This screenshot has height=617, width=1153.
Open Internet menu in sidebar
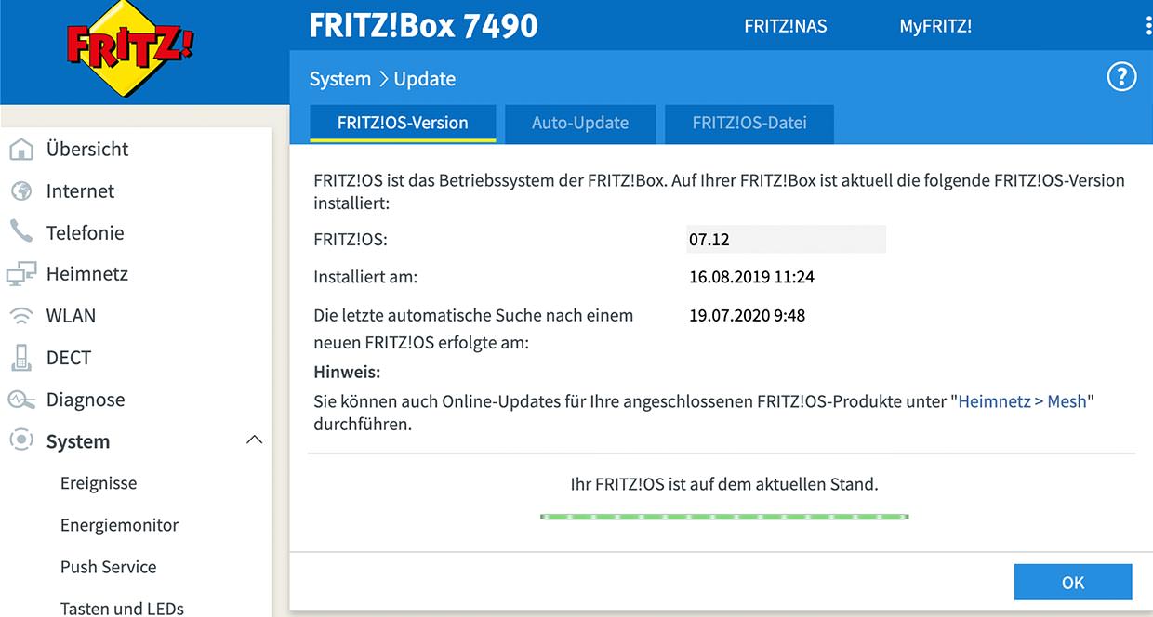[80, 190]
